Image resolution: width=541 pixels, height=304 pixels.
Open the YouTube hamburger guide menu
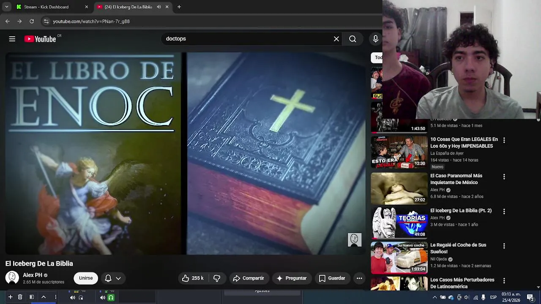pyautogui.click(x=12, y=39)
